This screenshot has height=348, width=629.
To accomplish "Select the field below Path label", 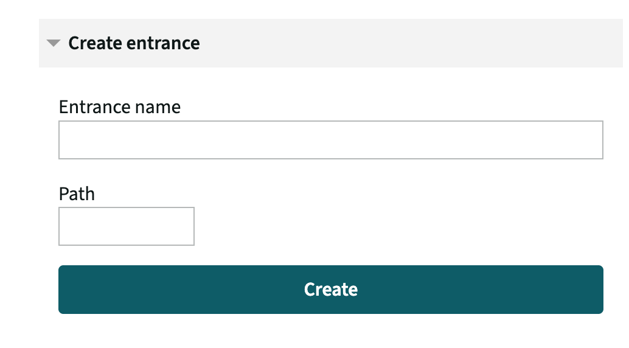I will pyautogui.click(x=127, y=226).
